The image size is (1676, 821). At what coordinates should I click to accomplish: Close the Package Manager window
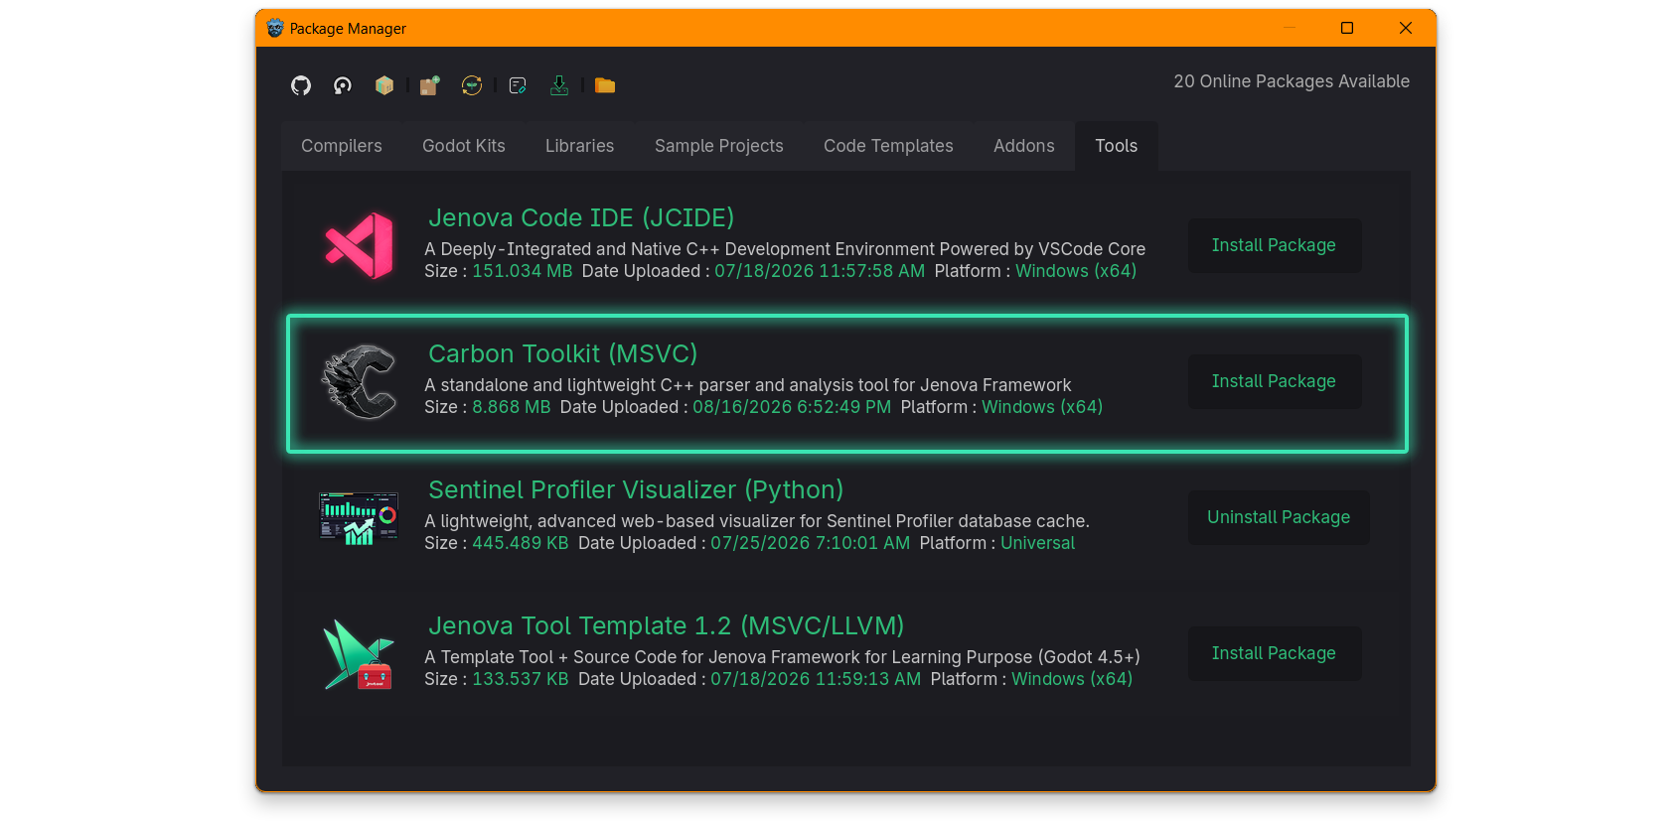1406,28
